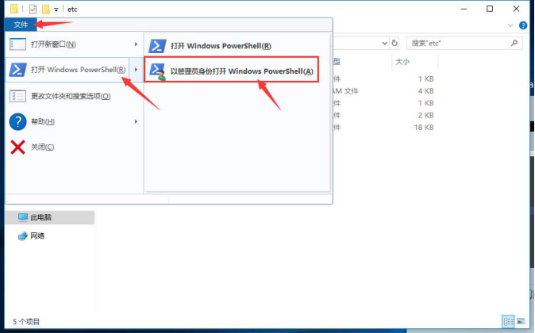Expand the 帮助(H) submenu arrow

136,121
